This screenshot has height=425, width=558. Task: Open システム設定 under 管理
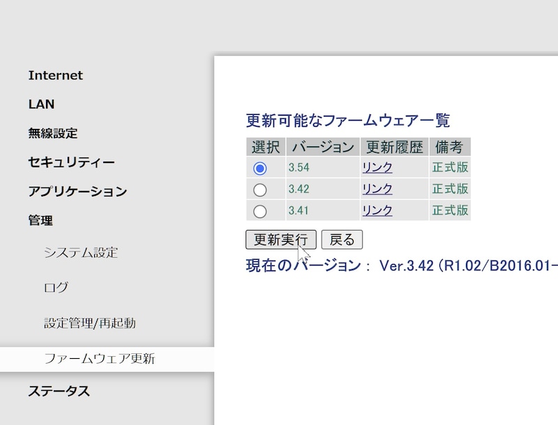80,252
